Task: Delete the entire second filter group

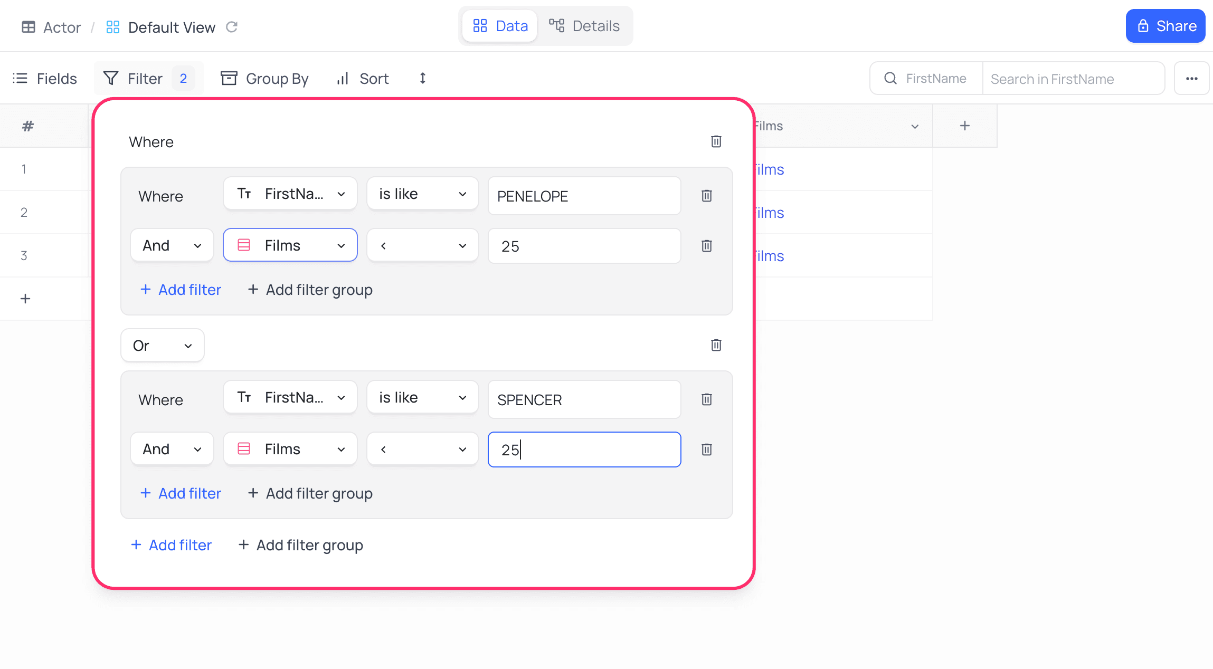Action: tap(716, 345)
